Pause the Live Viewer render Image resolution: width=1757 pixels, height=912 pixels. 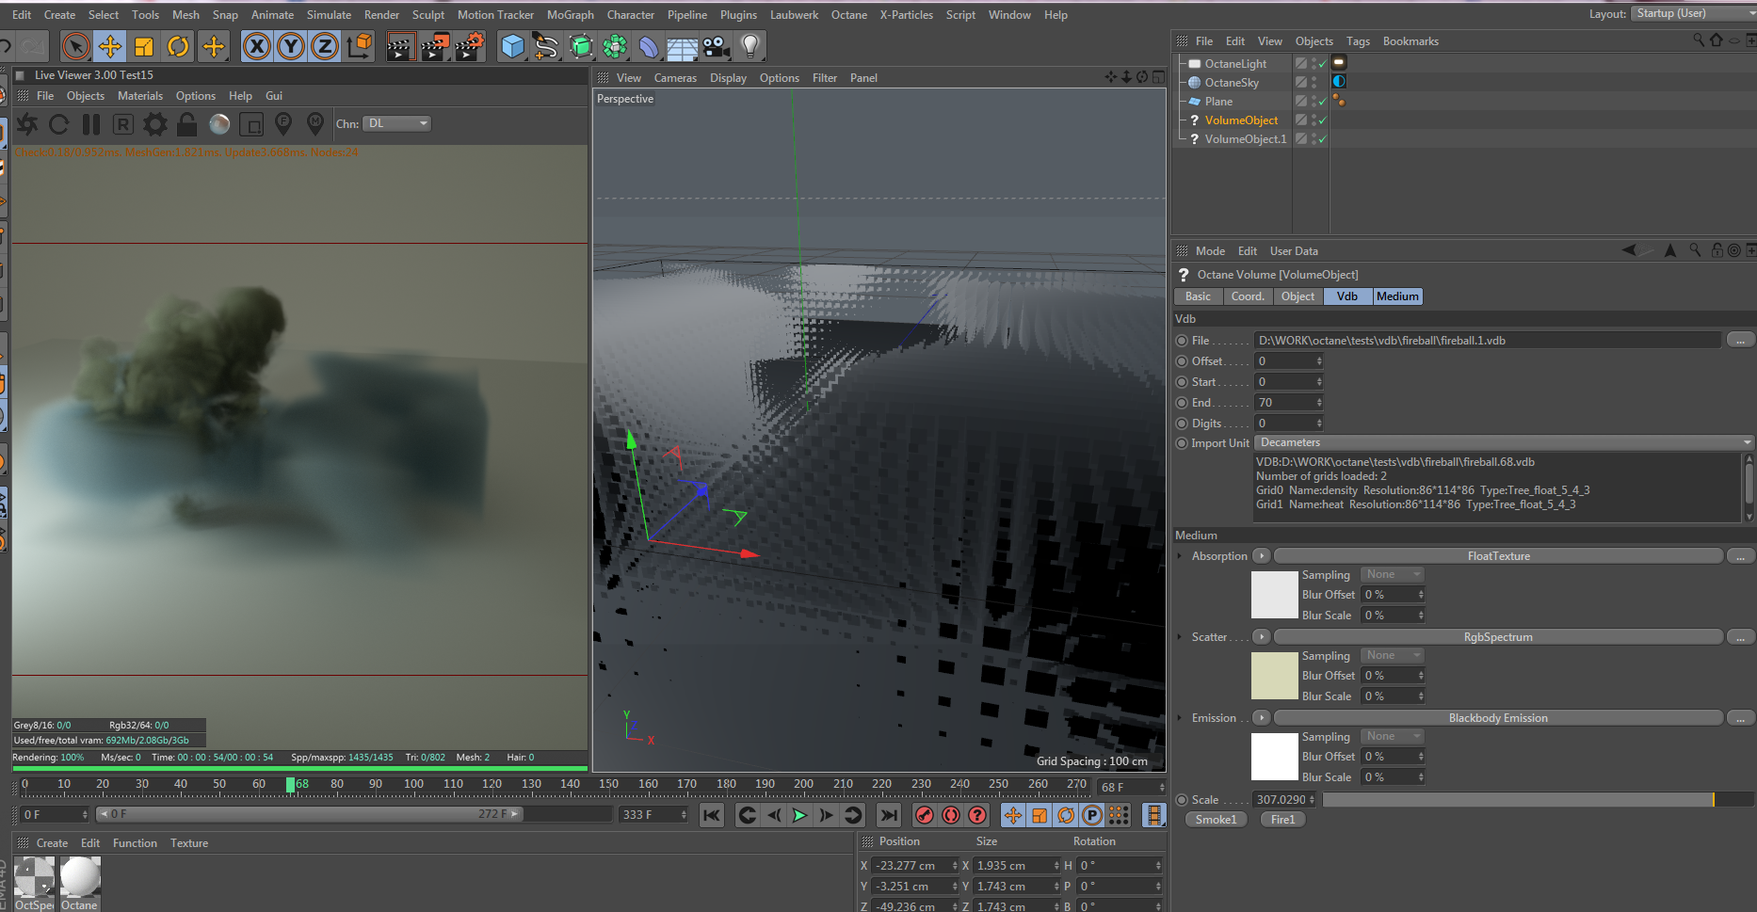coord(91,124)
